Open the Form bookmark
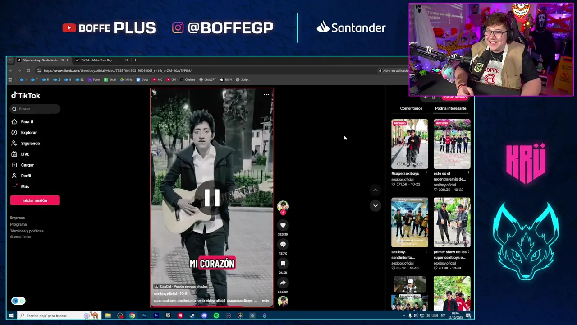This screenshot has height=325, width=577. tap(94, 79)
